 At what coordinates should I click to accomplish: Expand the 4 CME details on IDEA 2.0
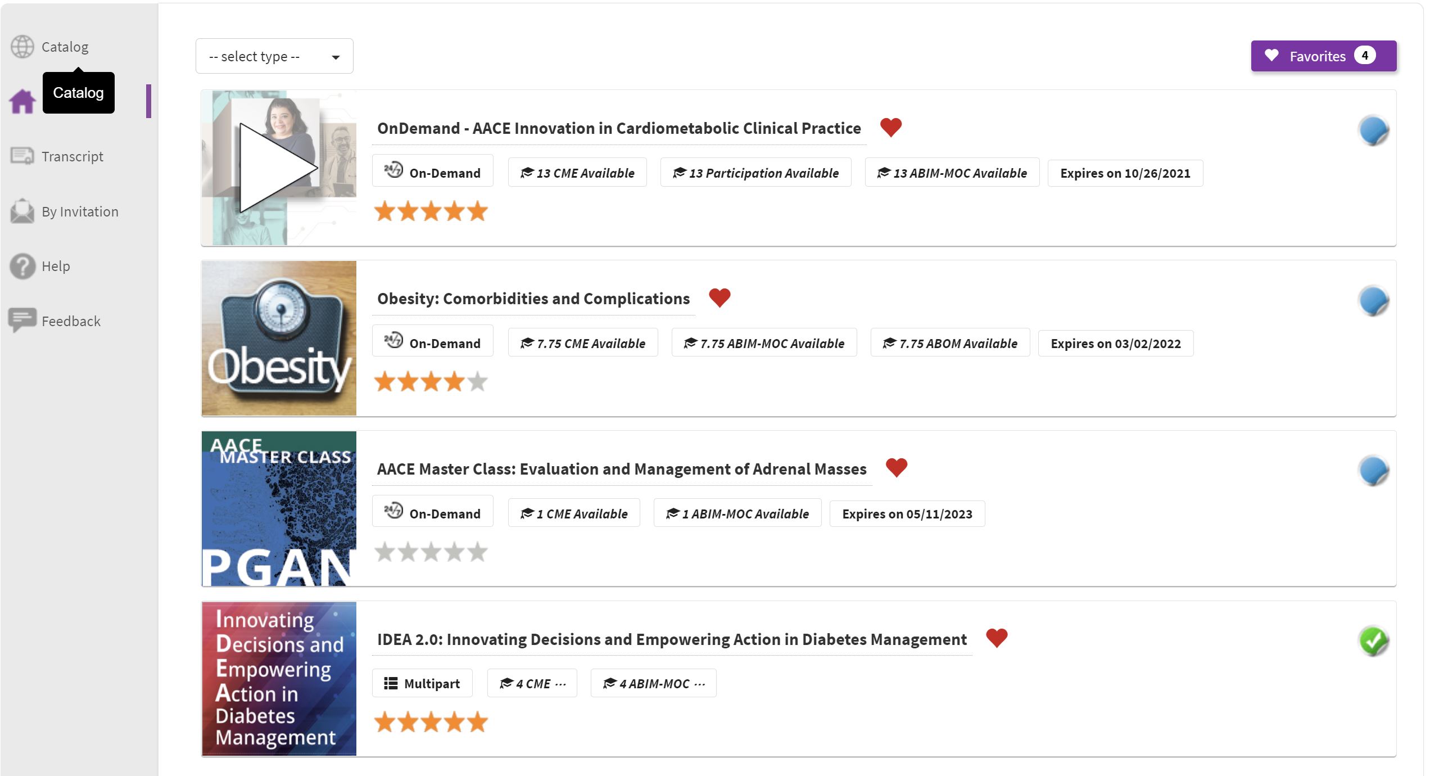coord(532,683)
